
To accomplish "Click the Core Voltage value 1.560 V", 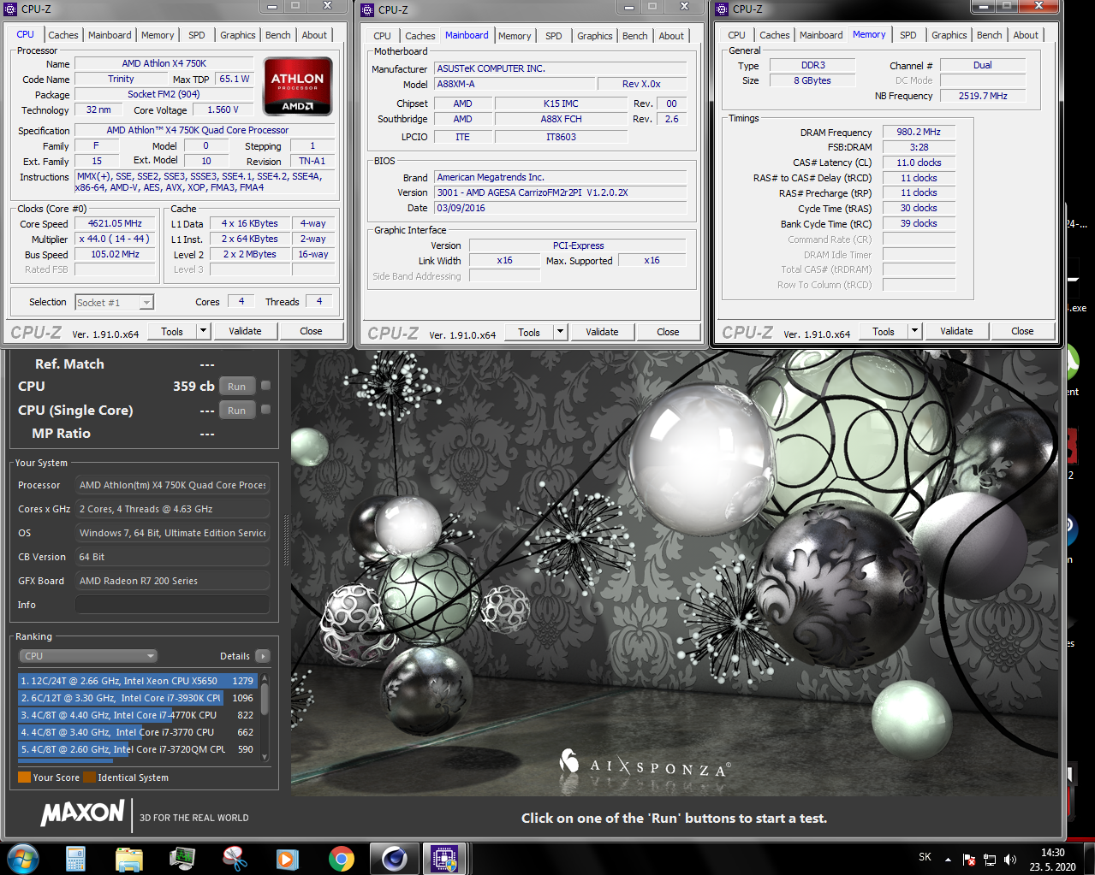I will click(x=223, y=109).
